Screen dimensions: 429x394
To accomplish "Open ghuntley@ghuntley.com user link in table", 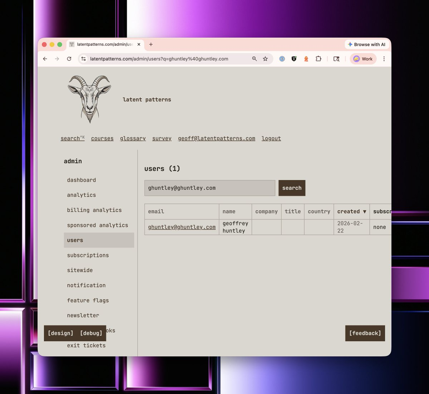I will point(182,227).
